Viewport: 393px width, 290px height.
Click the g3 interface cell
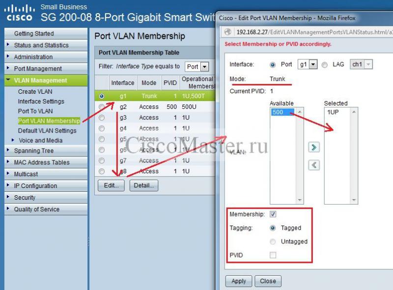[x=123, y=118]
